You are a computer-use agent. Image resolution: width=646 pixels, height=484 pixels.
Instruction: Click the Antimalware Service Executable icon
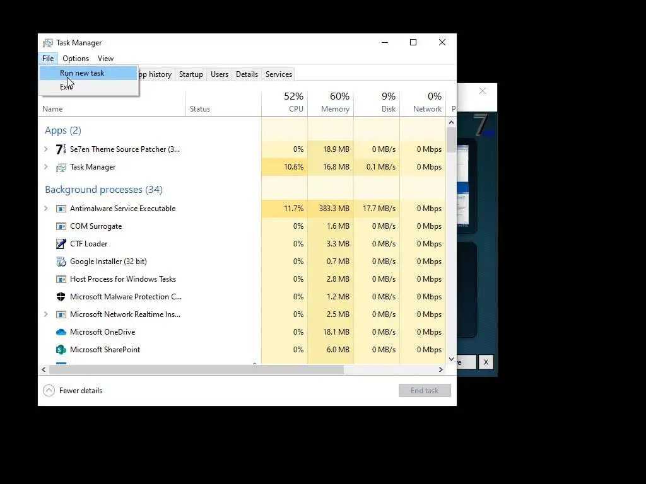pyautogui.click(x=61, y=209)
